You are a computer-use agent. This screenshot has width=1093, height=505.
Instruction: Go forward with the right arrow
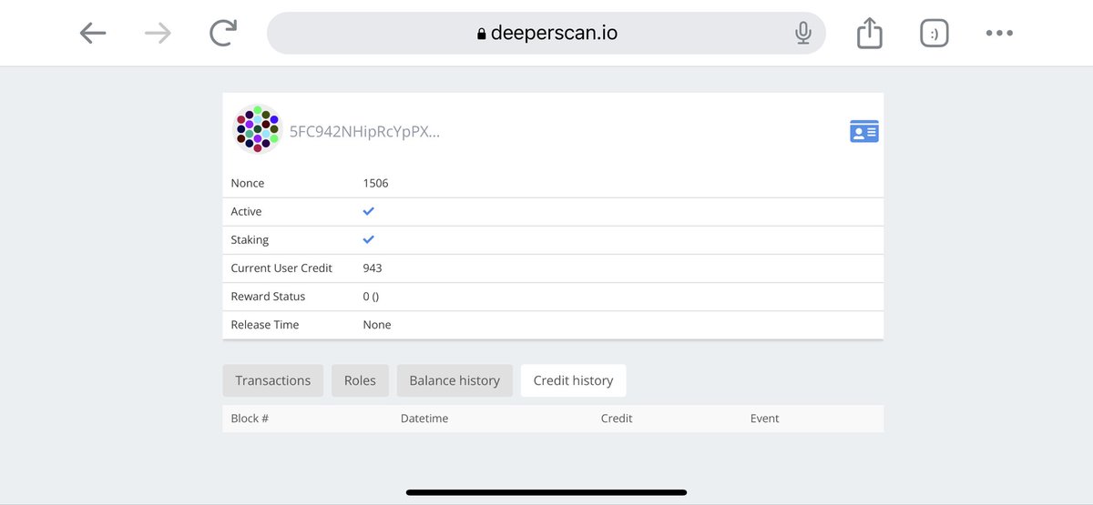[158, 34]
